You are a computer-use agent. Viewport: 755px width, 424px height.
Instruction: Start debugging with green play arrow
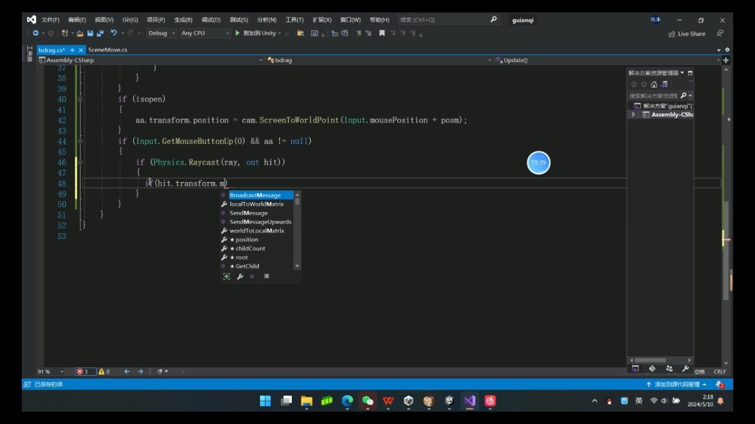click(238, 33)
